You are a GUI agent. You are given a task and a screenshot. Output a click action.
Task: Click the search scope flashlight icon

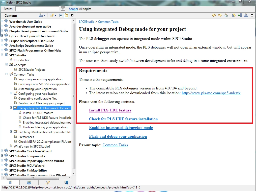point(52,15)
